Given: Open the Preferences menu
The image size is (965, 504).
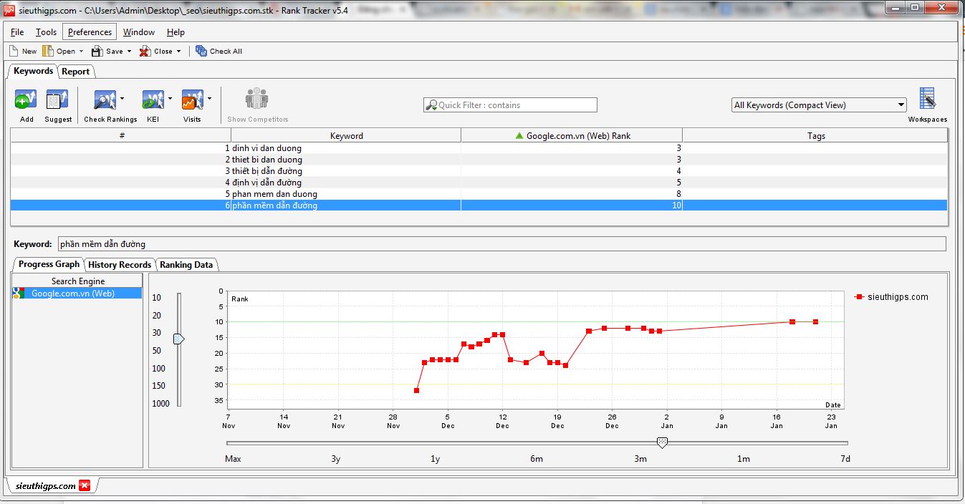Looking at the screenshot, I should coord(90,32).
